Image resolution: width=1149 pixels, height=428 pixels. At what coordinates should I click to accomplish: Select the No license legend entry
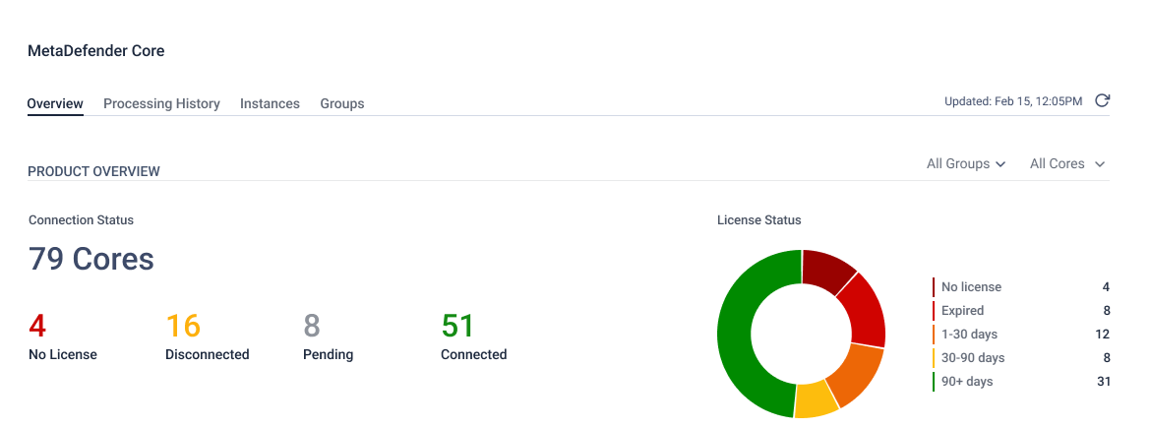click(1021, 287)
